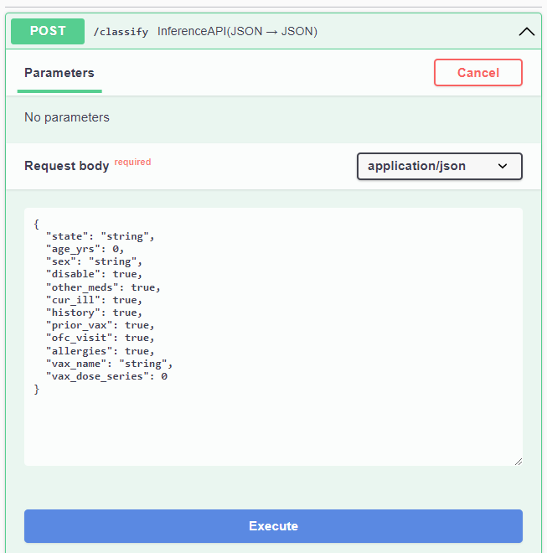The image size is (547, 553).
Task: Place cursor on the "history": true line
Action: [94, 313]
